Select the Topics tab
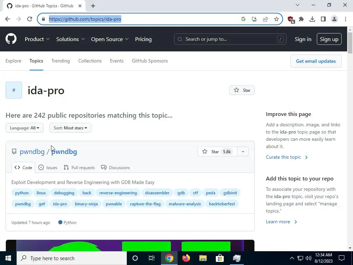 36,61
